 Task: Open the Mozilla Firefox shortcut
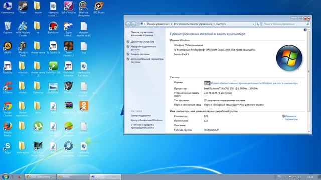pyautogui.click(x=8, y=129)
